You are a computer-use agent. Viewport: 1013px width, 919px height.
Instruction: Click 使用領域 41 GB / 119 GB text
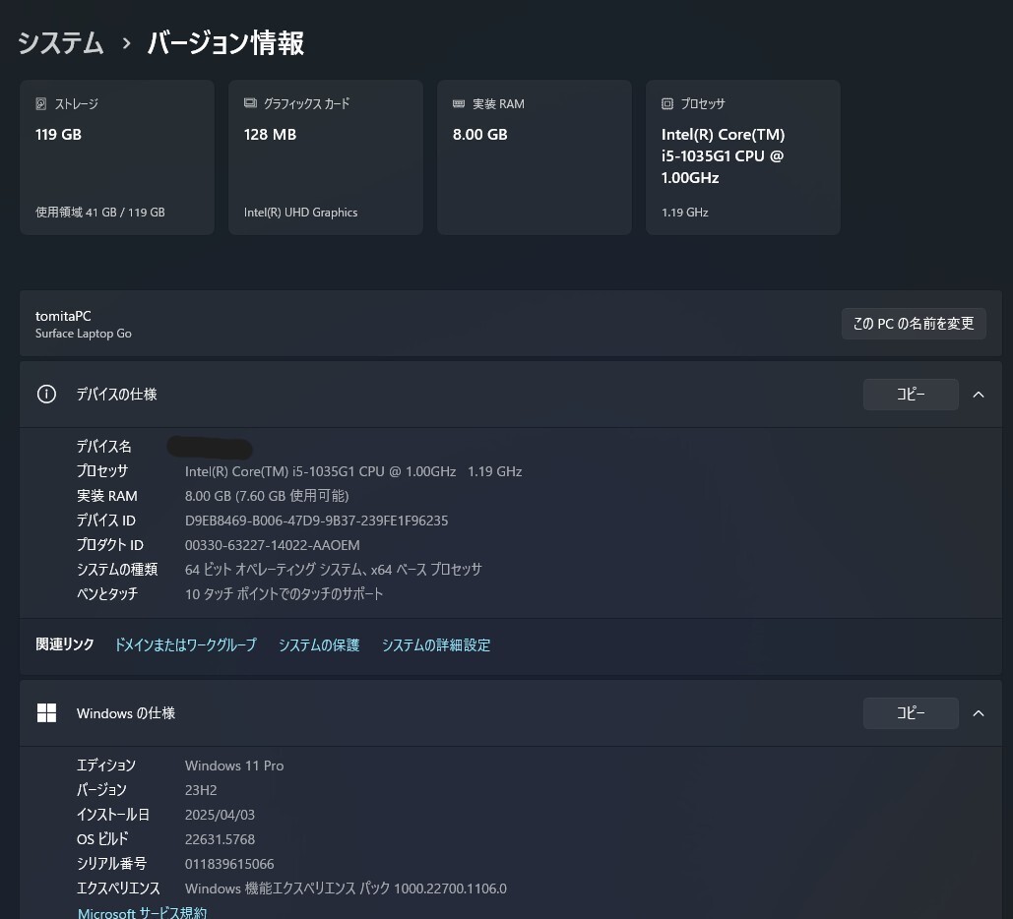pyautogui.click(x=100, y=212)
